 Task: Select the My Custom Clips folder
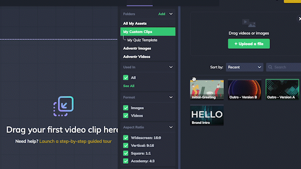pos(148,31)
